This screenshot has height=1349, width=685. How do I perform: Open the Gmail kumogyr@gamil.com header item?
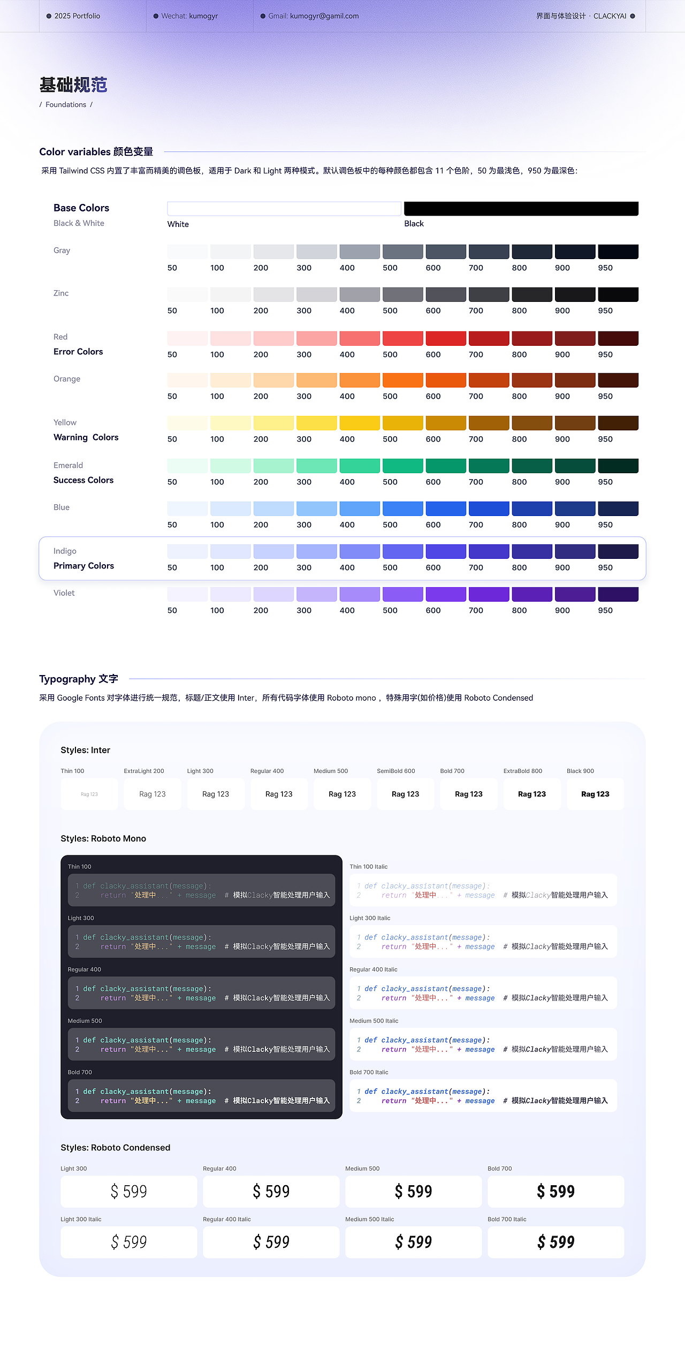pos(309,16)
